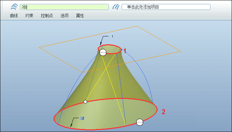Viewport: 232px width, 132px height.
Task: Activate the '2链' first direction collector
Action: point(64,7)
